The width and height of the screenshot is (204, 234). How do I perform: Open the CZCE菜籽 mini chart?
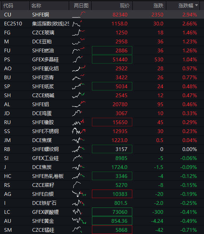coord(77,185)
